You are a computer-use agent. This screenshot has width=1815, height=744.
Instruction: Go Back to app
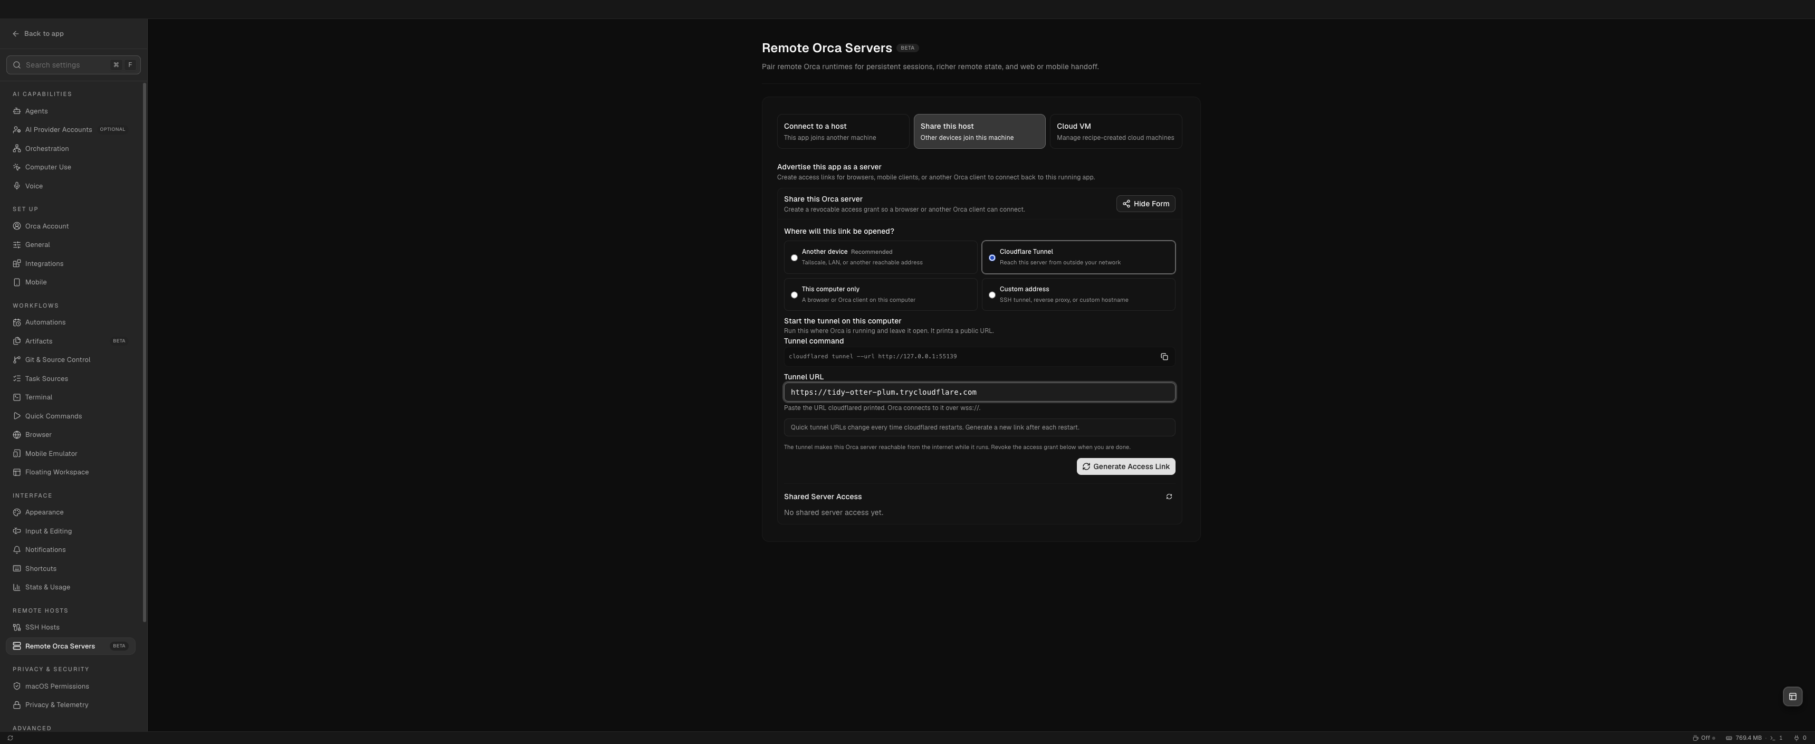click(38, 34)
